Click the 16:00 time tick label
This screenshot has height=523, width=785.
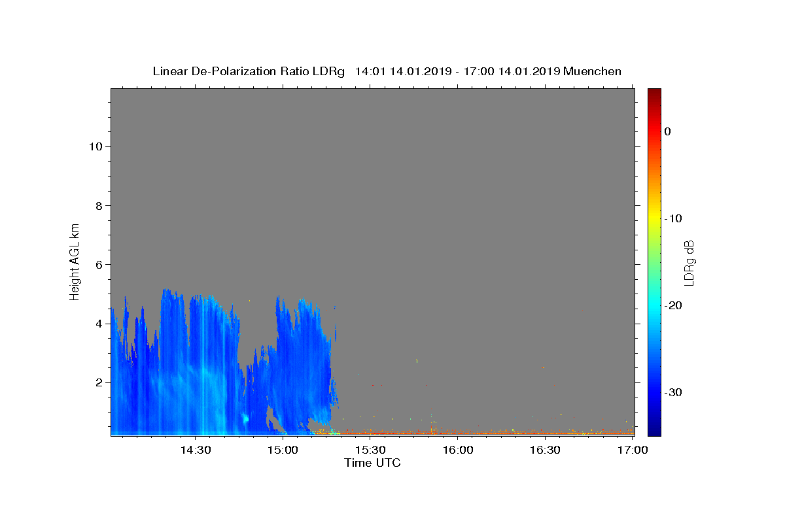458,450
